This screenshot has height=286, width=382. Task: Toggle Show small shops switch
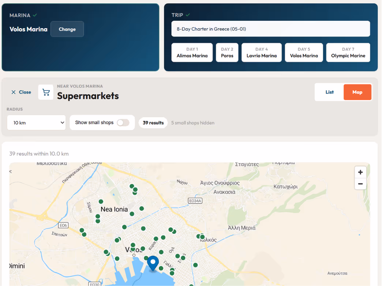point(123,123)
